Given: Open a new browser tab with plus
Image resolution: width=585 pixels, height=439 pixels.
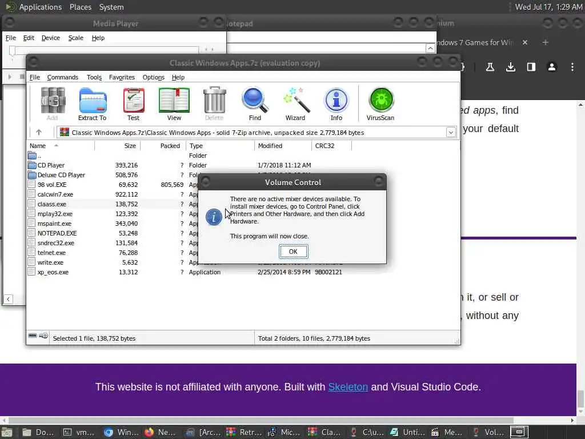Looking at the screenshot, I should (545, 42).
